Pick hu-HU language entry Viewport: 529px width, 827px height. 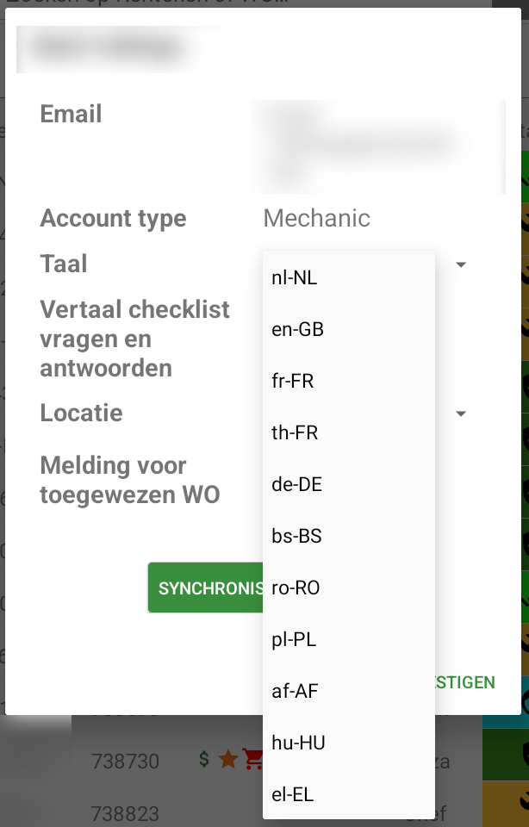pyautogui.click(x=298, y=743)
